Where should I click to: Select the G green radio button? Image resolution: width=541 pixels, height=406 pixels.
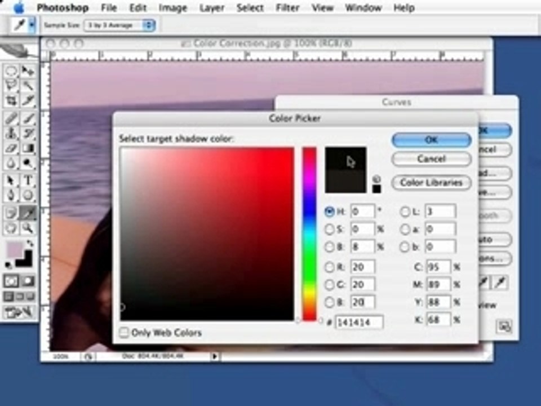tap(330, 284)
